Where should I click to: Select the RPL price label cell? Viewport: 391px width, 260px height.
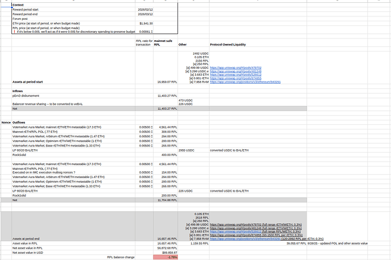[73, 30]
